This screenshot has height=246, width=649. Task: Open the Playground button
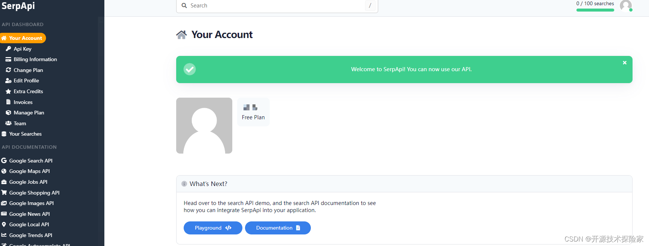coord(213,228)
